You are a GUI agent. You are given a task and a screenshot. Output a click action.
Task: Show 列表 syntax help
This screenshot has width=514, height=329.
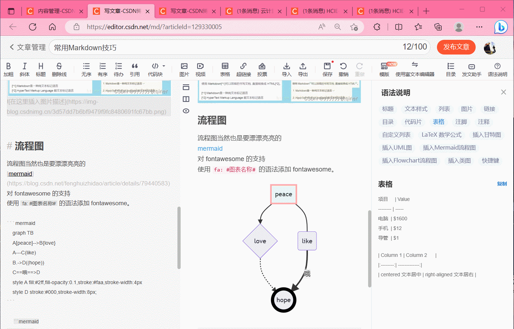(444, 109)
